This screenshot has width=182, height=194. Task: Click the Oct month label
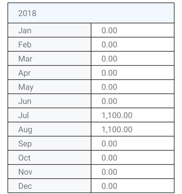point(24,158)
